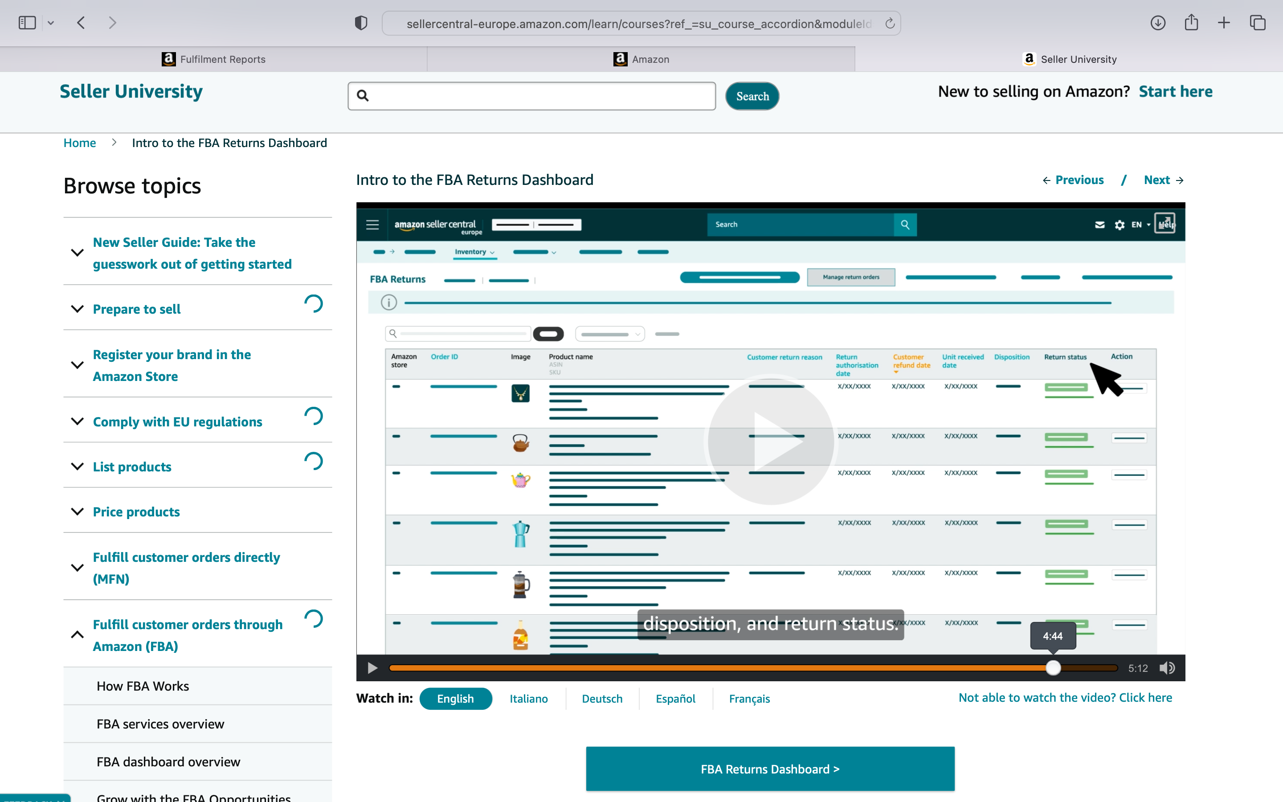Go back with the Safari back arrow
1283x802 pixels.
pos(81,23)
